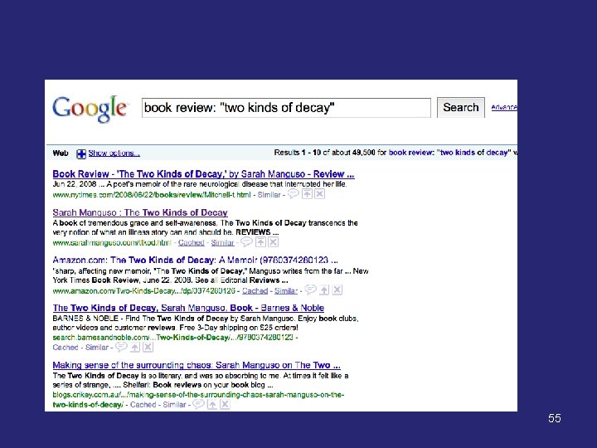Open the Amazon.com Two Kinds of Decay result
Viewport: 597px width, 448px height.
(x=196, y=261)
